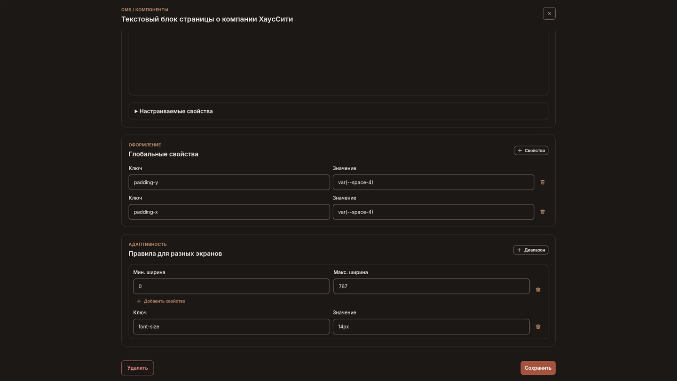
Task: Add a new screen range via Диапазон button
Action: pyautogui.click(x=530, y=250)
